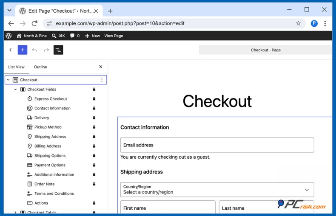Click the Express Checkout timer icon
Image resolution: width=336 pixels, height=216 pixels.
tap(30, 98)
